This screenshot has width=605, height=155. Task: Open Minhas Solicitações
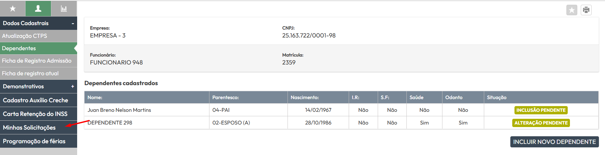[x=39, y=127]
